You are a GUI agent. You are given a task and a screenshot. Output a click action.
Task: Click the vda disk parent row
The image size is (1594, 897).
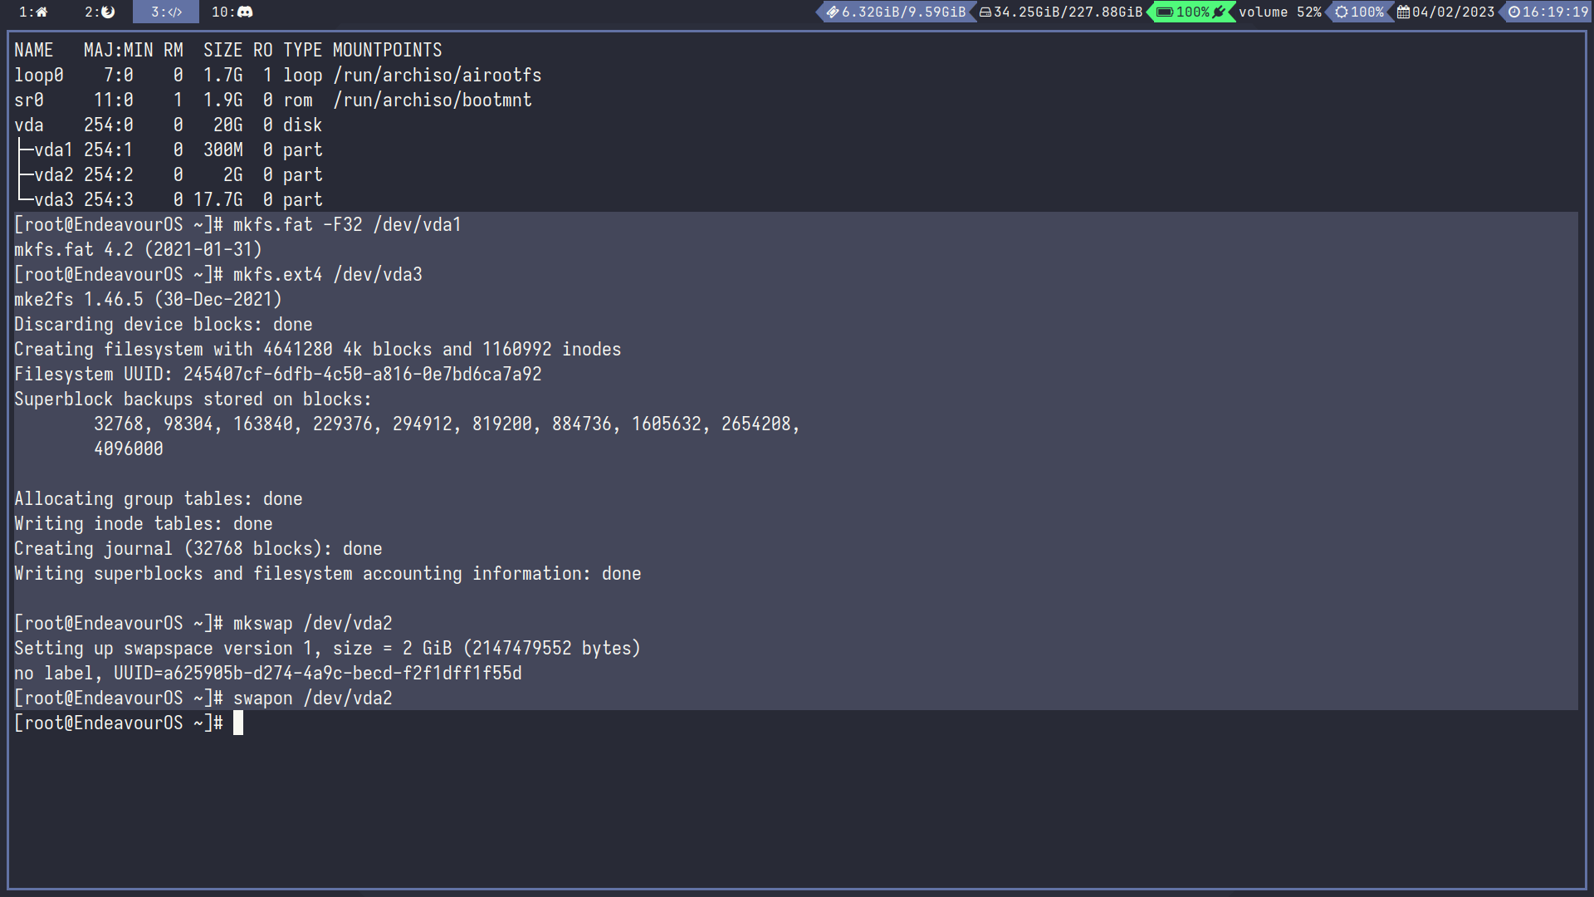coord(29,125)
